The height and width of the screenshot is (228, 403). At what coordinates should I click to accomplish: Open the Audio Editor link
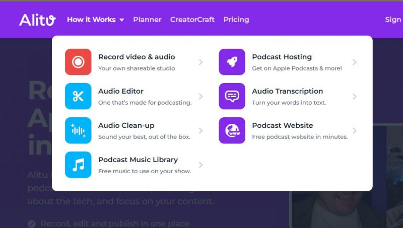[x=121, y=91]
